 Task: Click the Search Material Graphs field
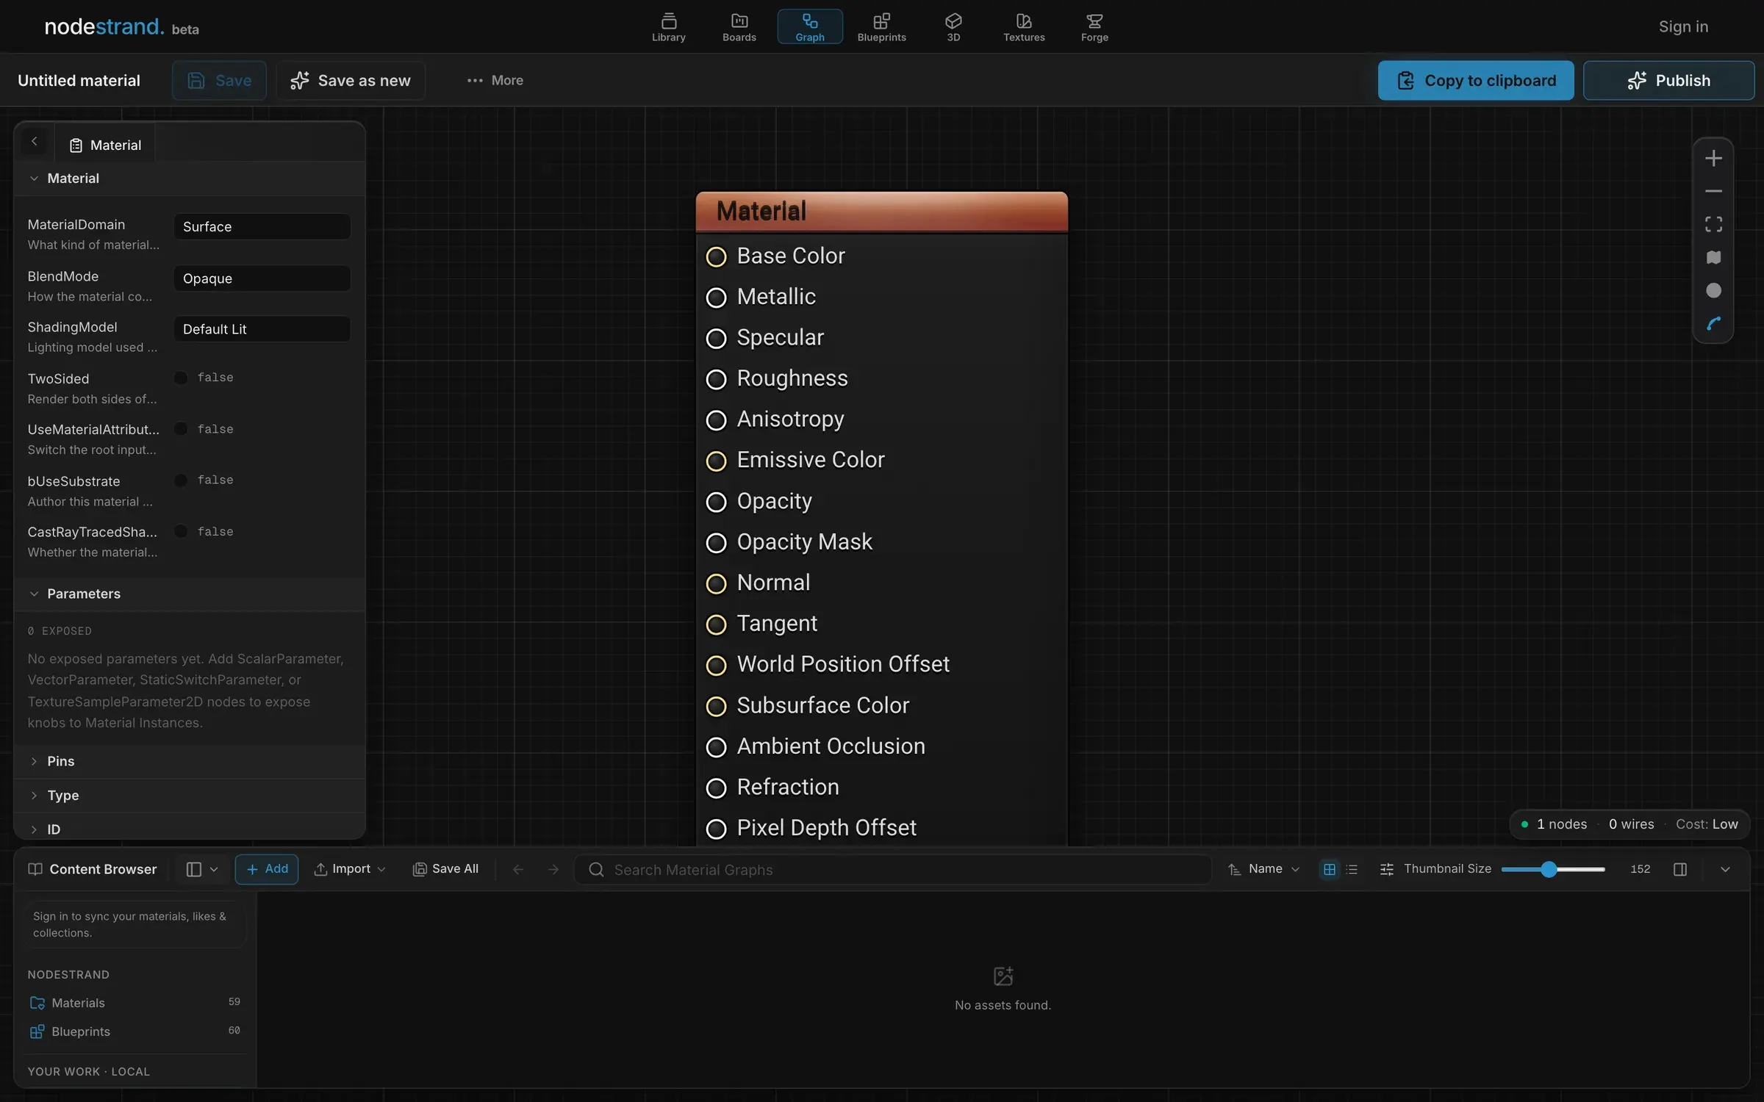(892, 870)
